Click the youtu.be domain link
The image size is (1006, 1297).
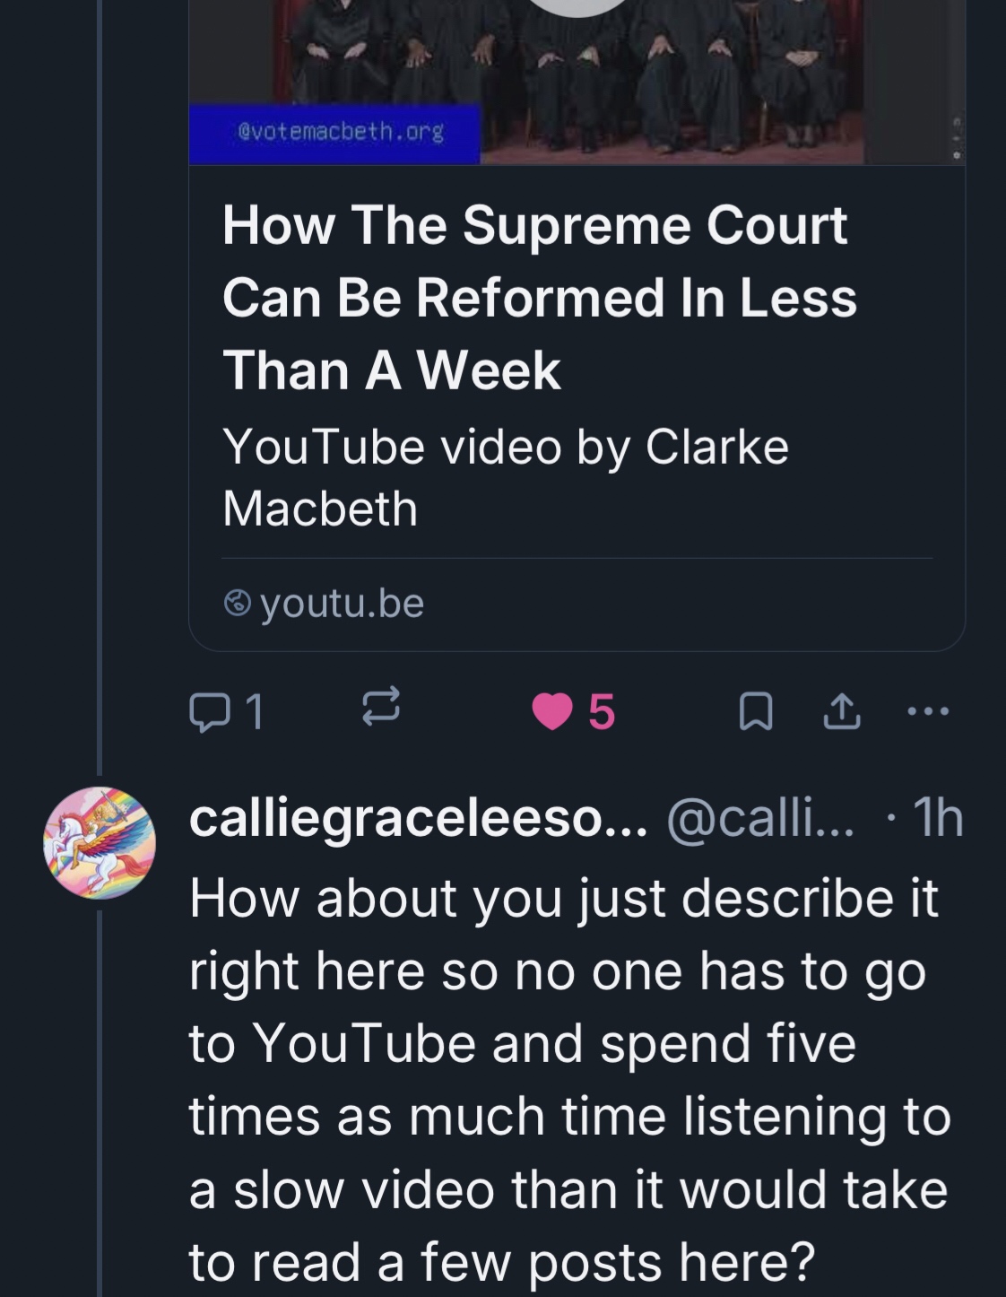tap(342, 603)
